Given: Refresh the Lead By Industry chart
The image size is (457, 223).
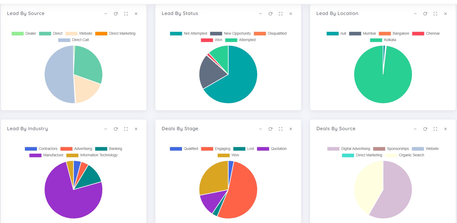Looking at the screenshot, I should (116, 129).
